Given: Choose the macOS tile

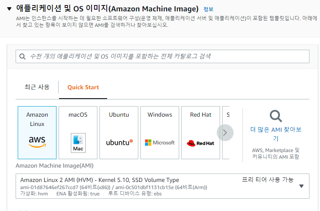Looking at the screenshot, I should [78, 133].
